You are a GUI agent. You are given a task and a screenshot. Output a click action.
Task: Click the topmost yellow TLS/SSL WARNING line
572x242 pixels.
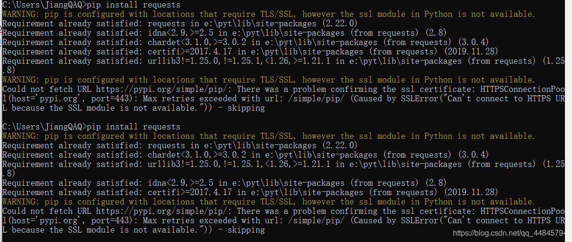(268, 14)
